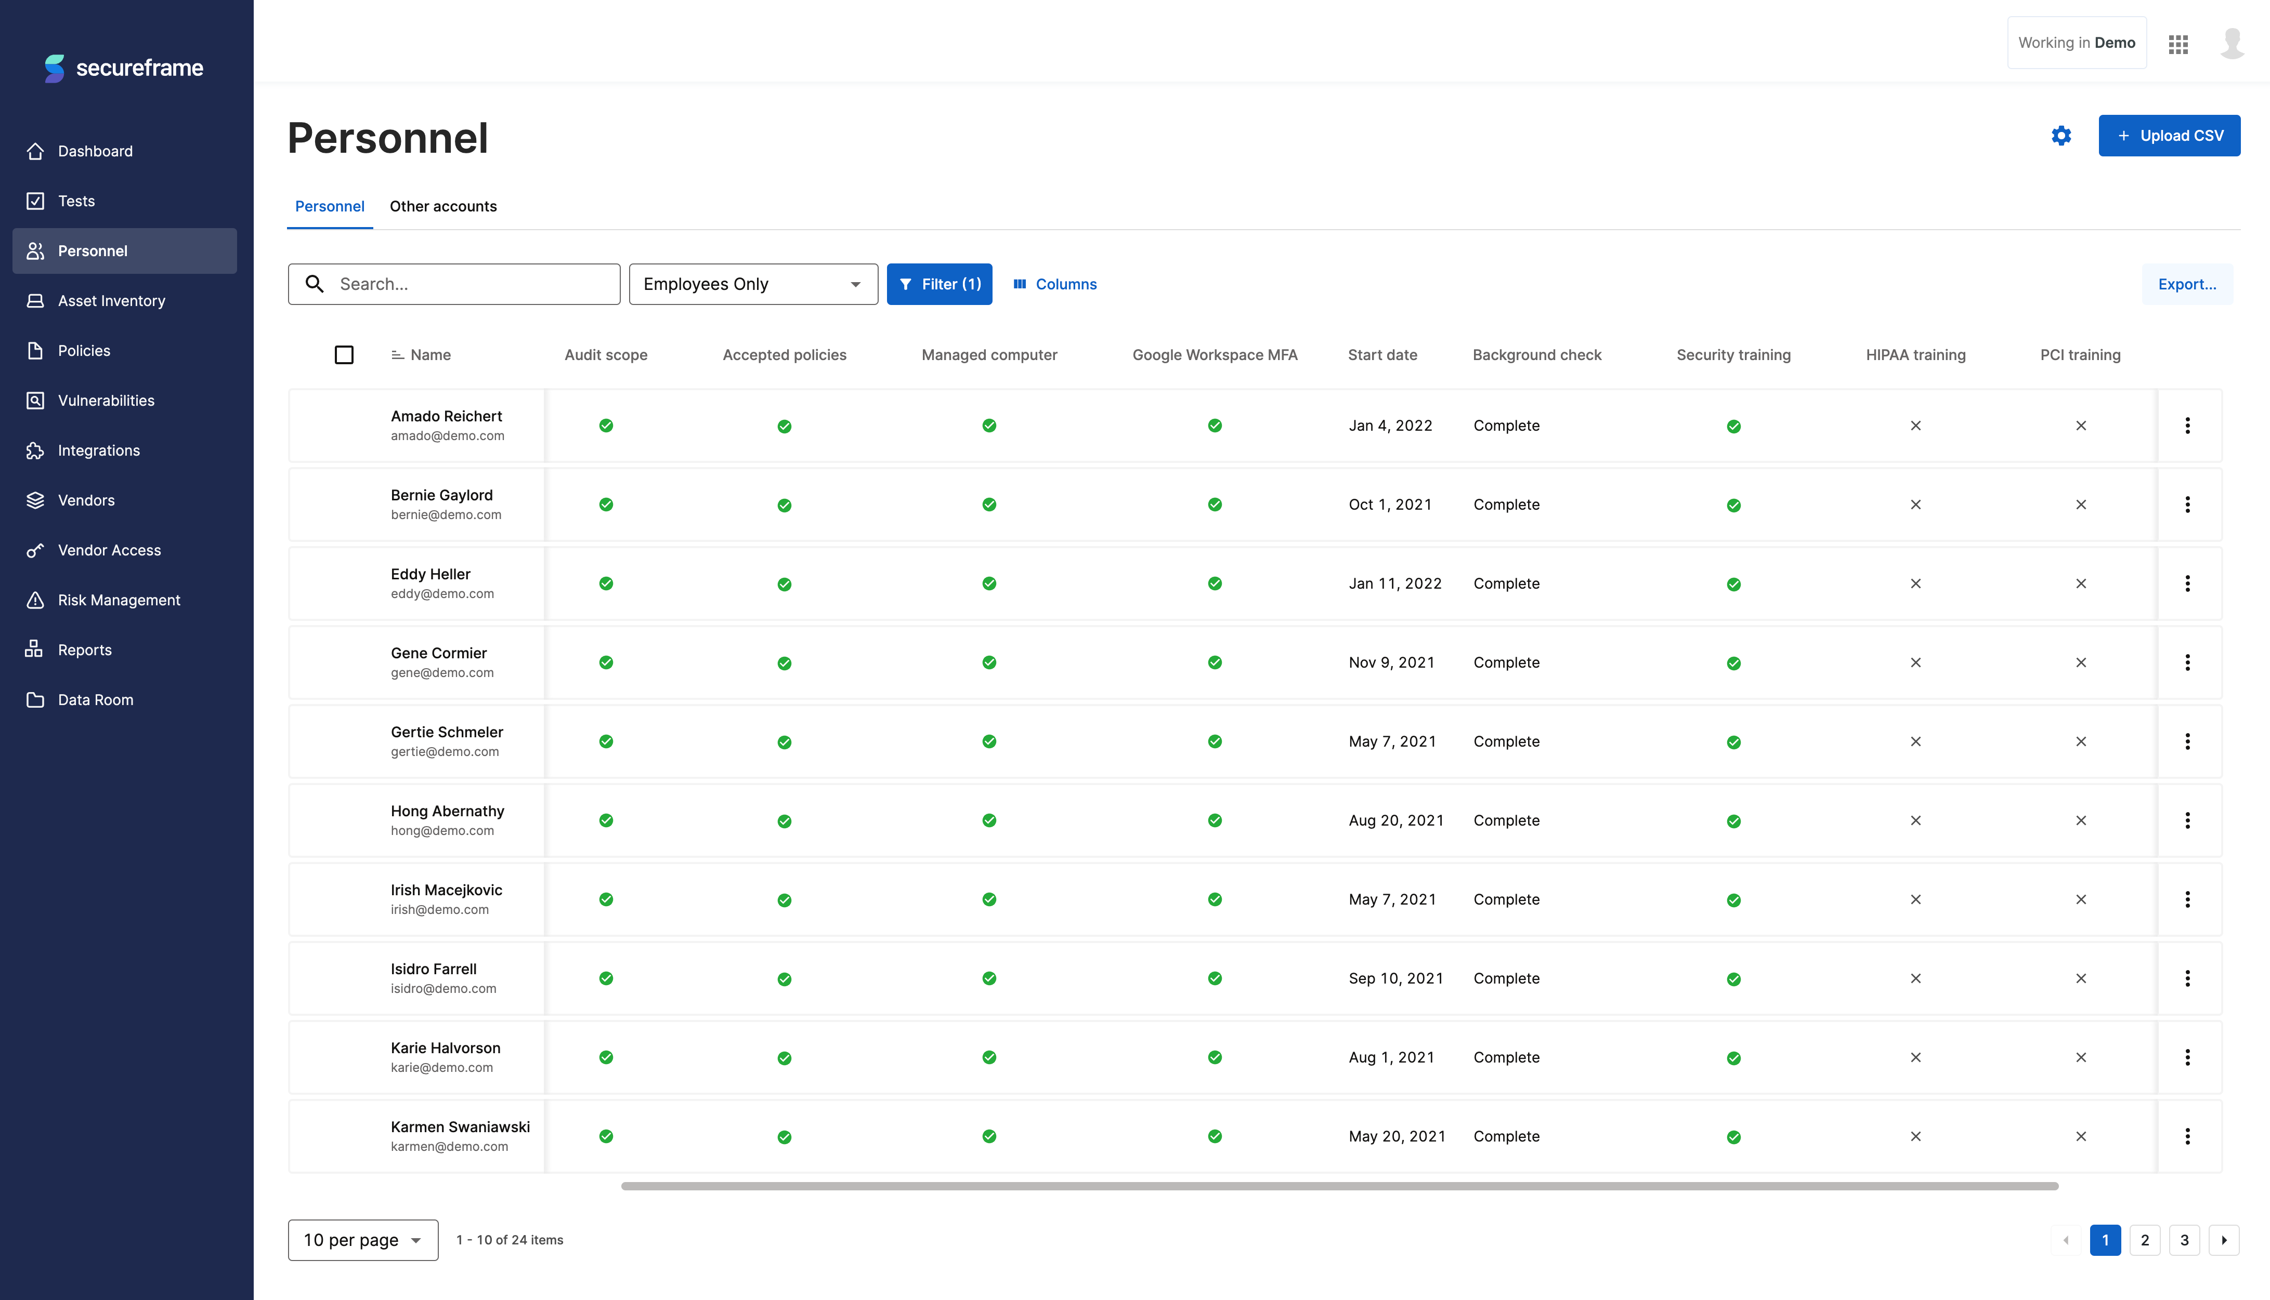The image size is (2270, 1300).
Task: Open the Dashboard from the sidebar
Action: click(96, 150)
